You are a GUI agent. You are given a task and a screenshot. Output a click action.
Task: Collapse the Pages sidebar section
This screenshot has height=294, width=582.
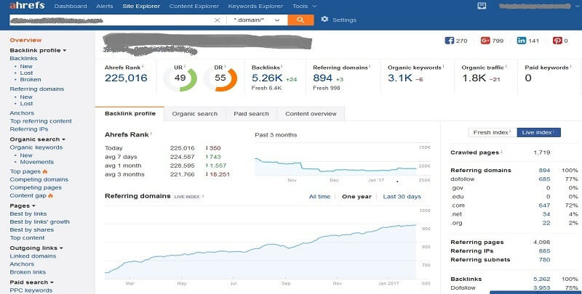click(23, 206)
